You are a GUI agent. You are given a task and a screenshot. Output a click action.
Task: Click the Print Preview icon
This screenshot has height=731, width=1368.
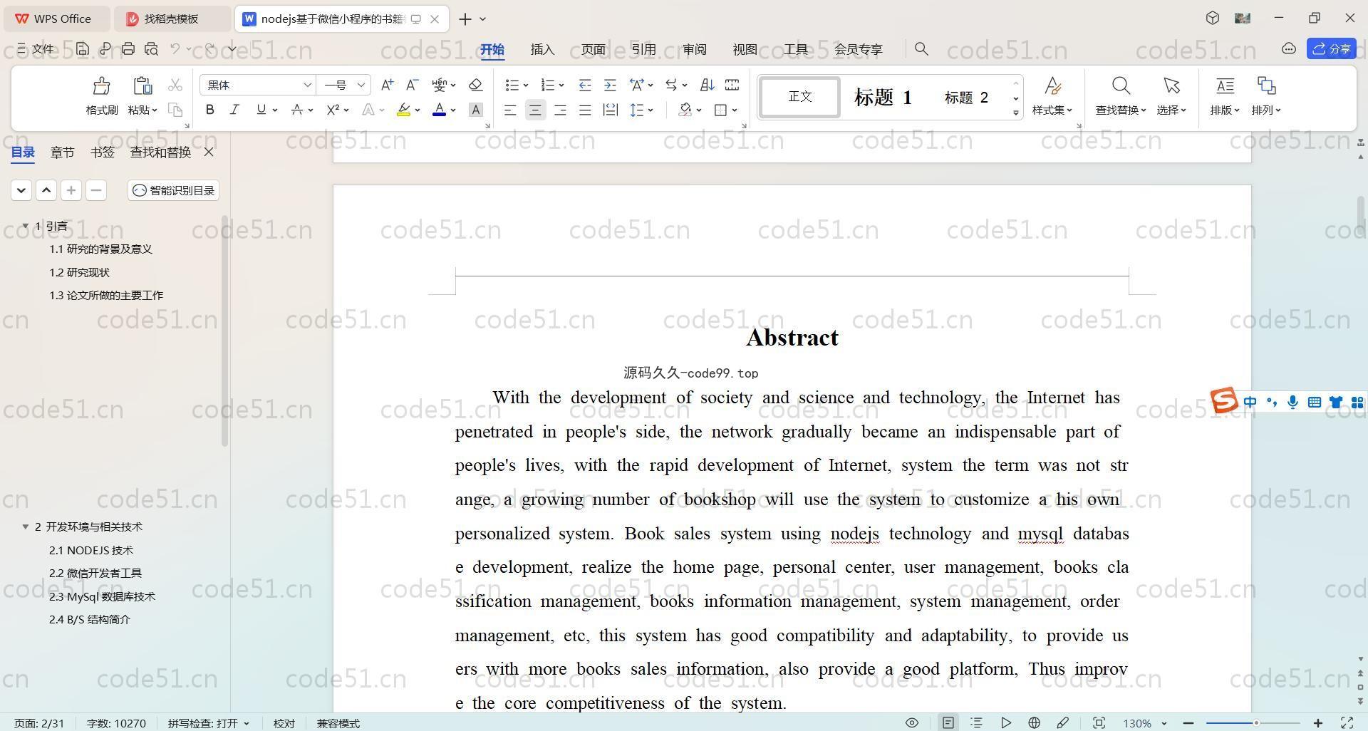pyautogui.click(x=151, y=48)
